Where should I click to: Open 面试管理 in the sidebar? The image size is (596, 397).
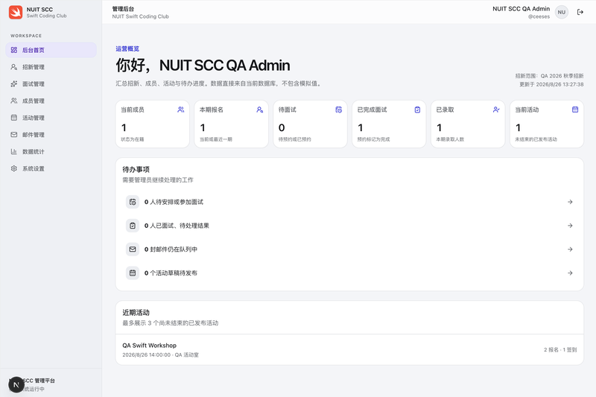click(51, 83)
